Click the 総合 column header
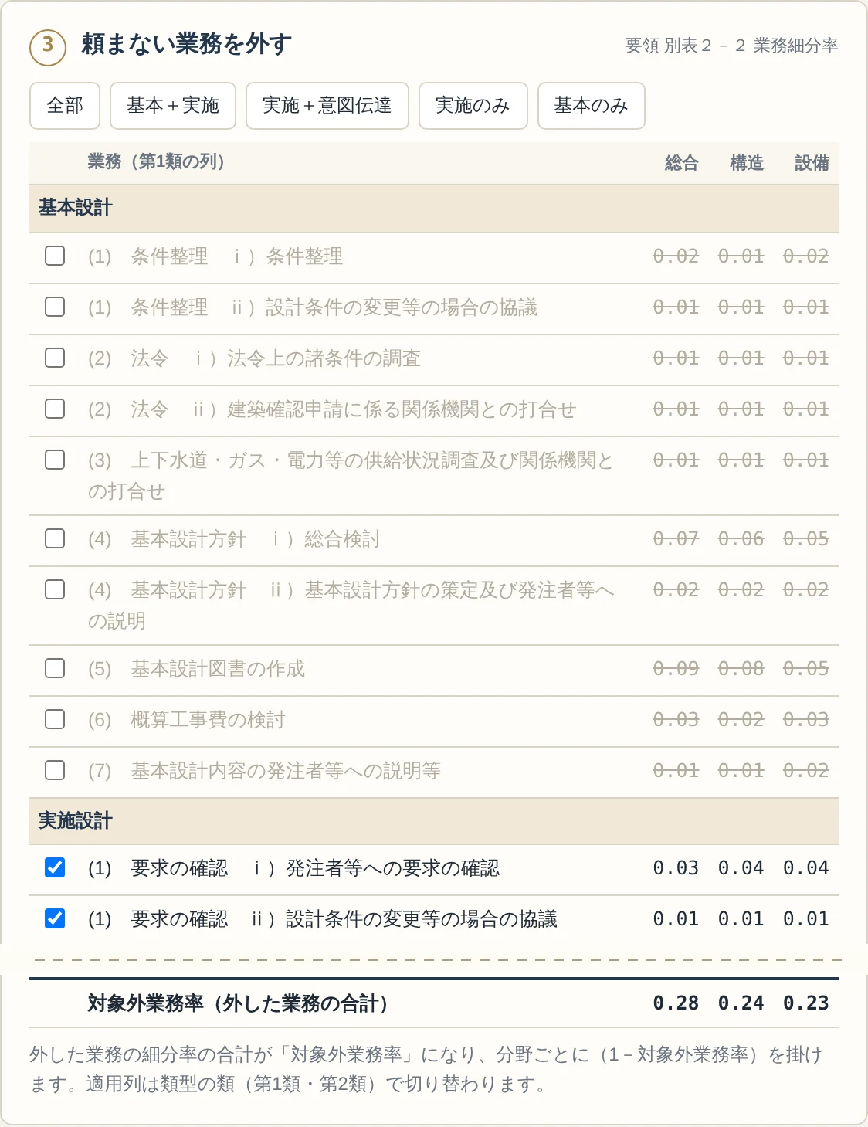Screen dimensions: 868x1127 click(x=682, y=163)
